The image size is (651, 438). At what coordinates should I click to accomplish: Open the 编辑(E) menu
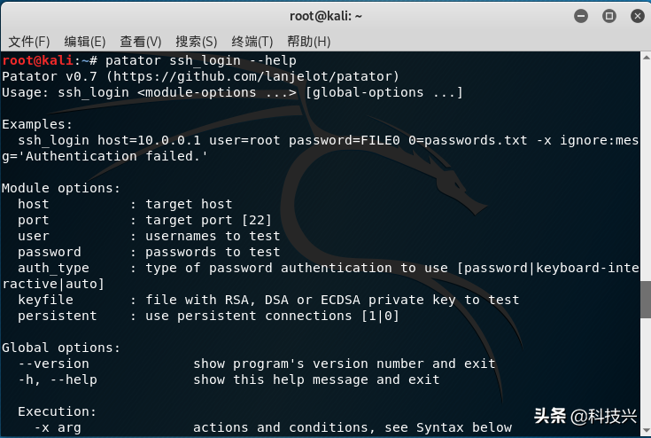[x=84, y=42]
